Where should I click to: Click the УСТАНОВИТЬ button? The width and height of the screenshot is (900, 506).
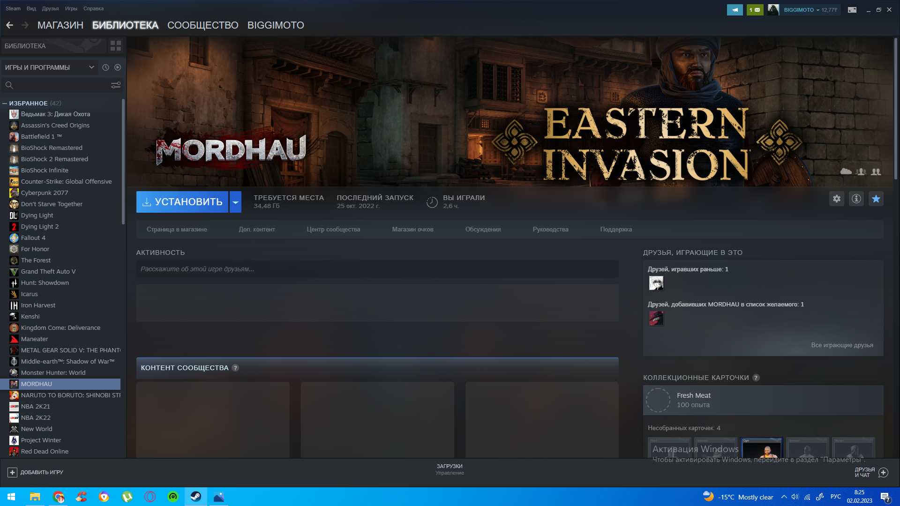pyautogui.click(x=182, y=202)
